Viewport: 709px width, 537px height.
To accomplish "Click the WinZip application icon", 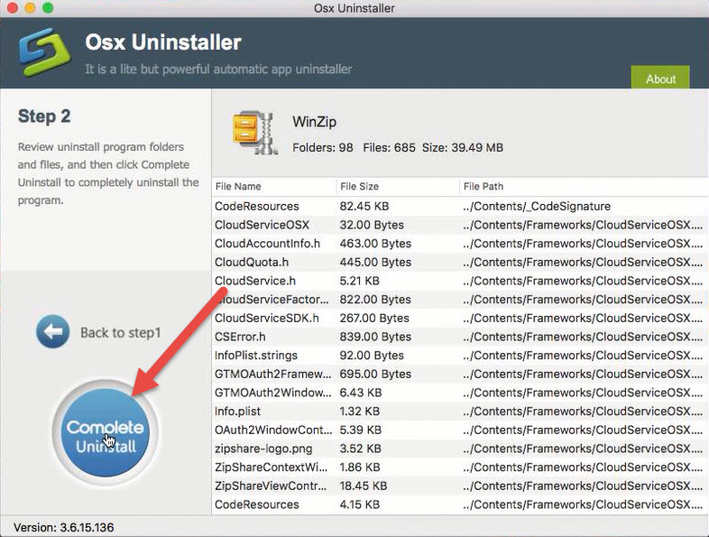I will [x=254, y=133].
